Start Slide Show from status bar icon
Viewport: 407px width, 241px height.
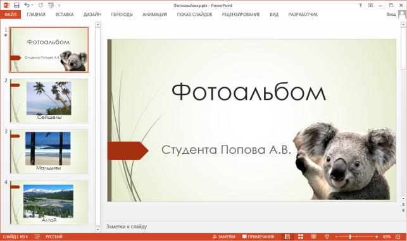click(x=327, y=237)
